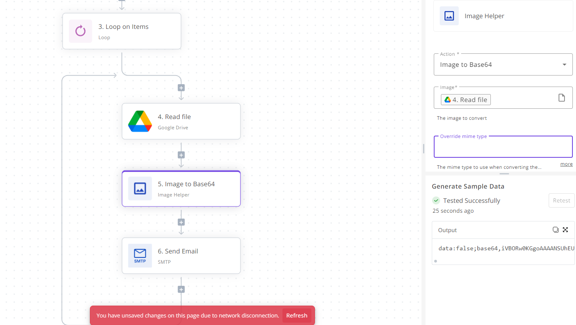Viewport: 576px width, 325px height.
Task: Click the Image input field
Action: click(x=503, y=98)
